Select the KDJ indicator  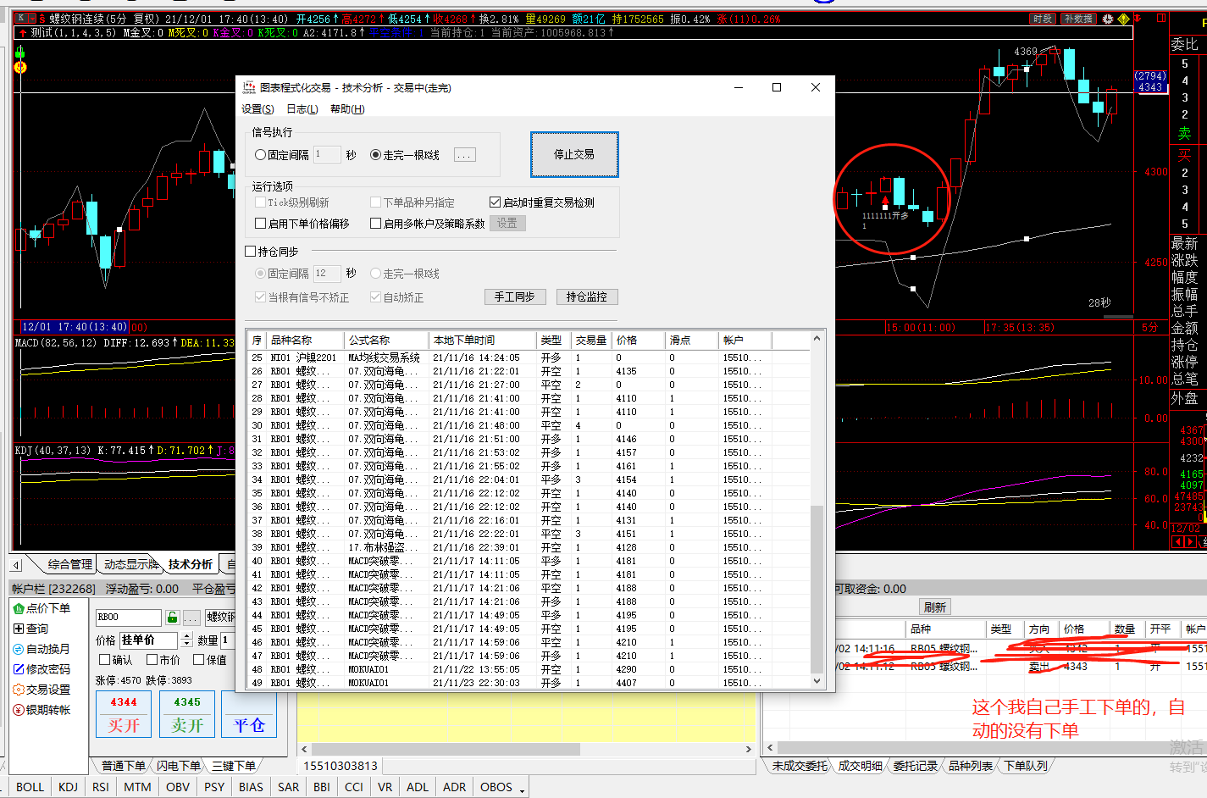click(x=69, y=787)
